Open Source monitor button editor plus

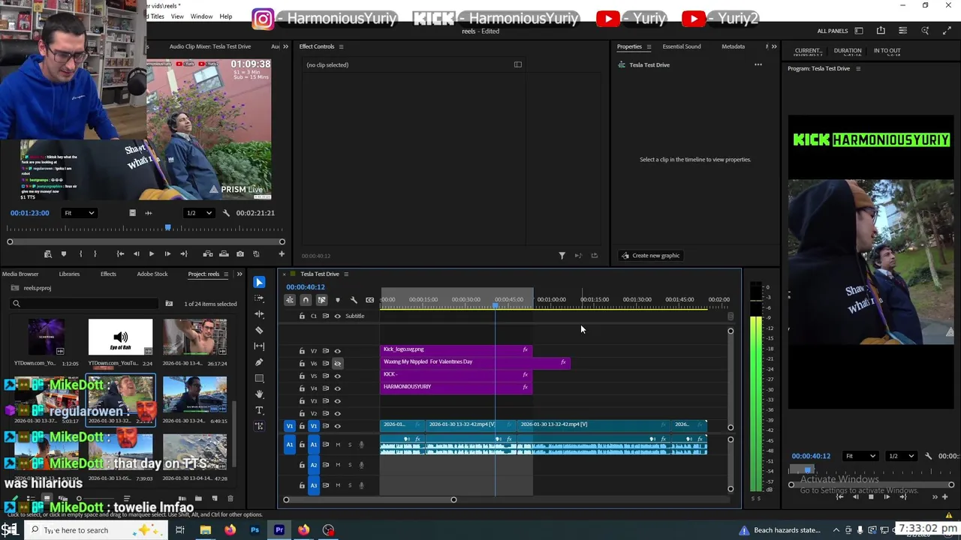(x=282, y=254)
